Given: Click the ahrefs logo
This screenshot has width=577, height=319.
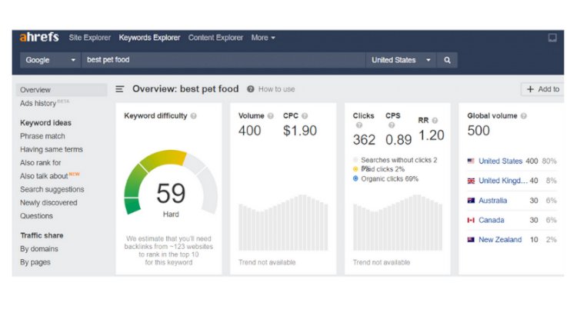Looking at the screenshot, I should [39, 37].
